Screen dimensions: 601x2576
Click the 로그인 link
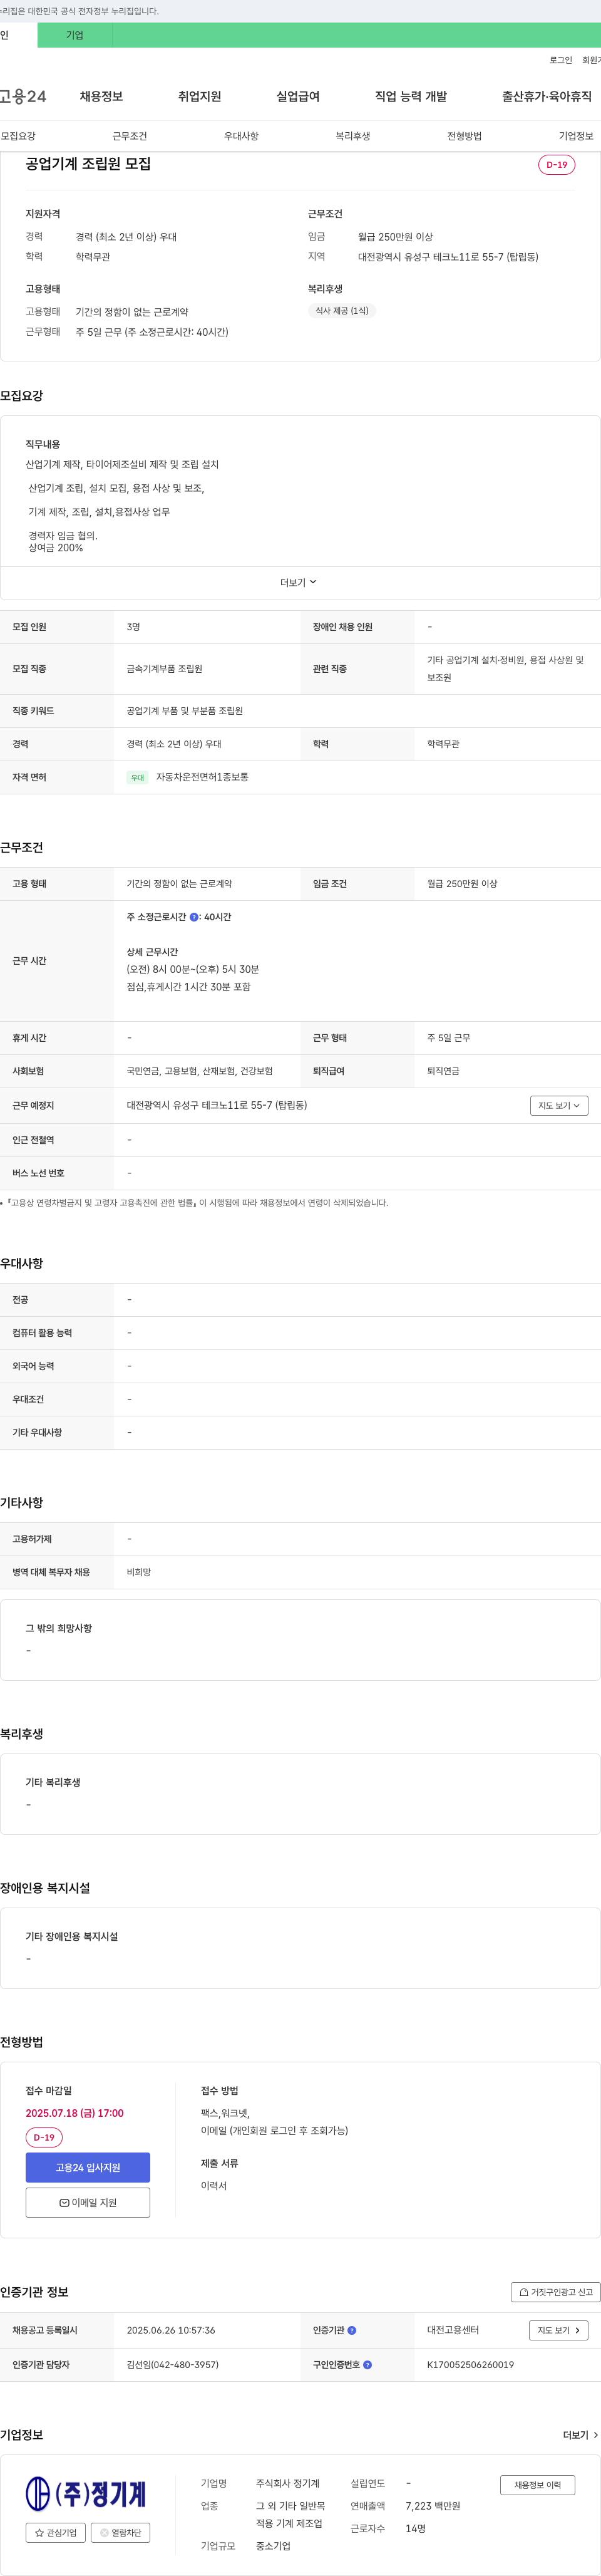pos(560,60)
